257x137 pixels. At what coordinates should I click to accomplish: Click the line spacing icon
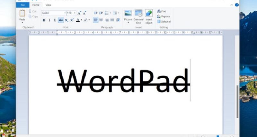point(115,13)
